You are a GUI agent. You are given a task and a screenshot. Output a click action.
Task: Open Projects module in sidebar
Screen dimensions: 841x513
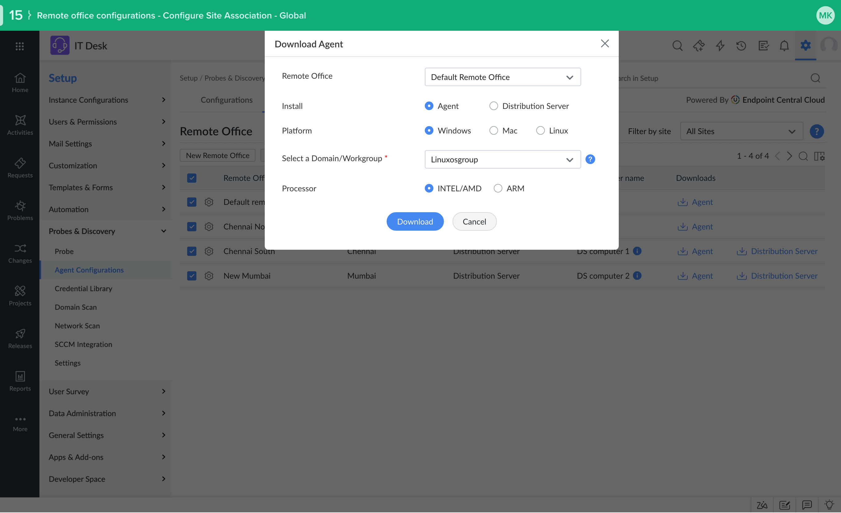tap(20, 296)
